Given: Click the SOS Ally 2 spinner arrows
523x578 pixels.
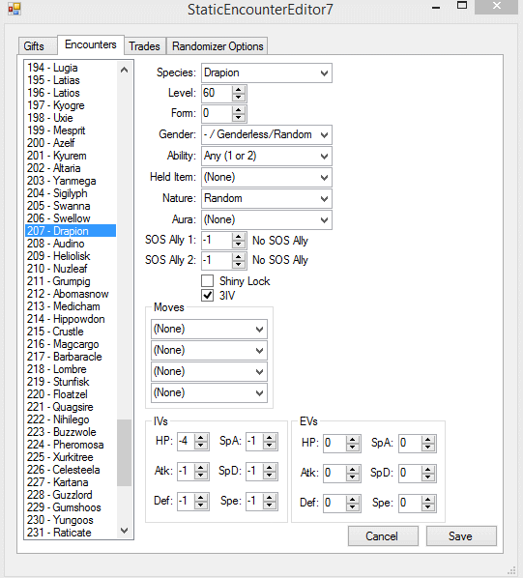Looking at the screenshot, I should (x=239, y=260).
